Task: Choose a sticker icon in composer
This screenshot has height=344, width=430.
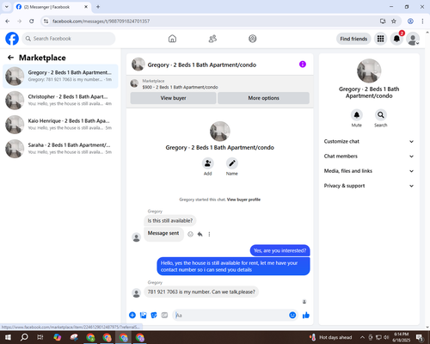Action: point(154,316)
